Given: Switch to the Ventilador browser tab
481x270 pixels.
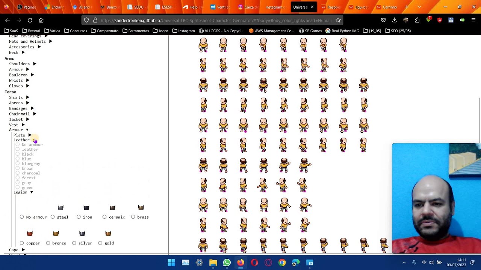Looking at the screenshot, I should coord(221,7).
